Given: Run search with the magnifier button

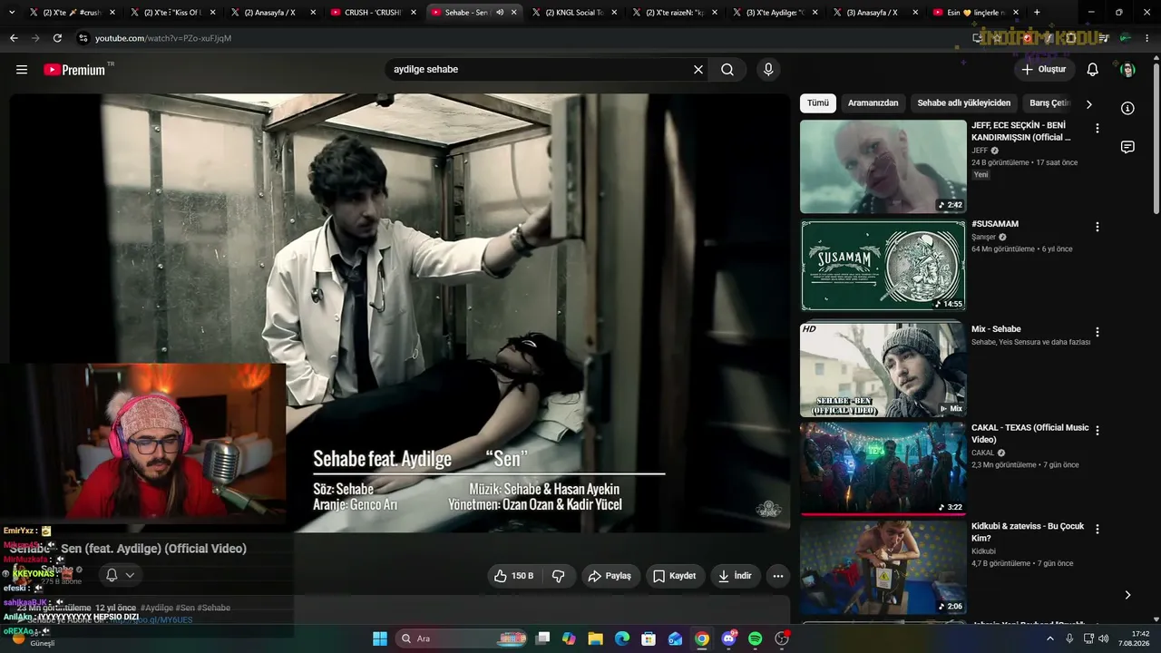Looking at the screenshot, I should tap(727, 70).
